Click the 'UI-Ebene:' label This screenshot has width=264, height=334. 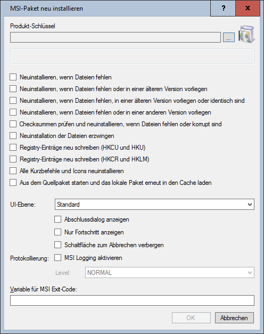pyautogui.click(x=23, y=205)
